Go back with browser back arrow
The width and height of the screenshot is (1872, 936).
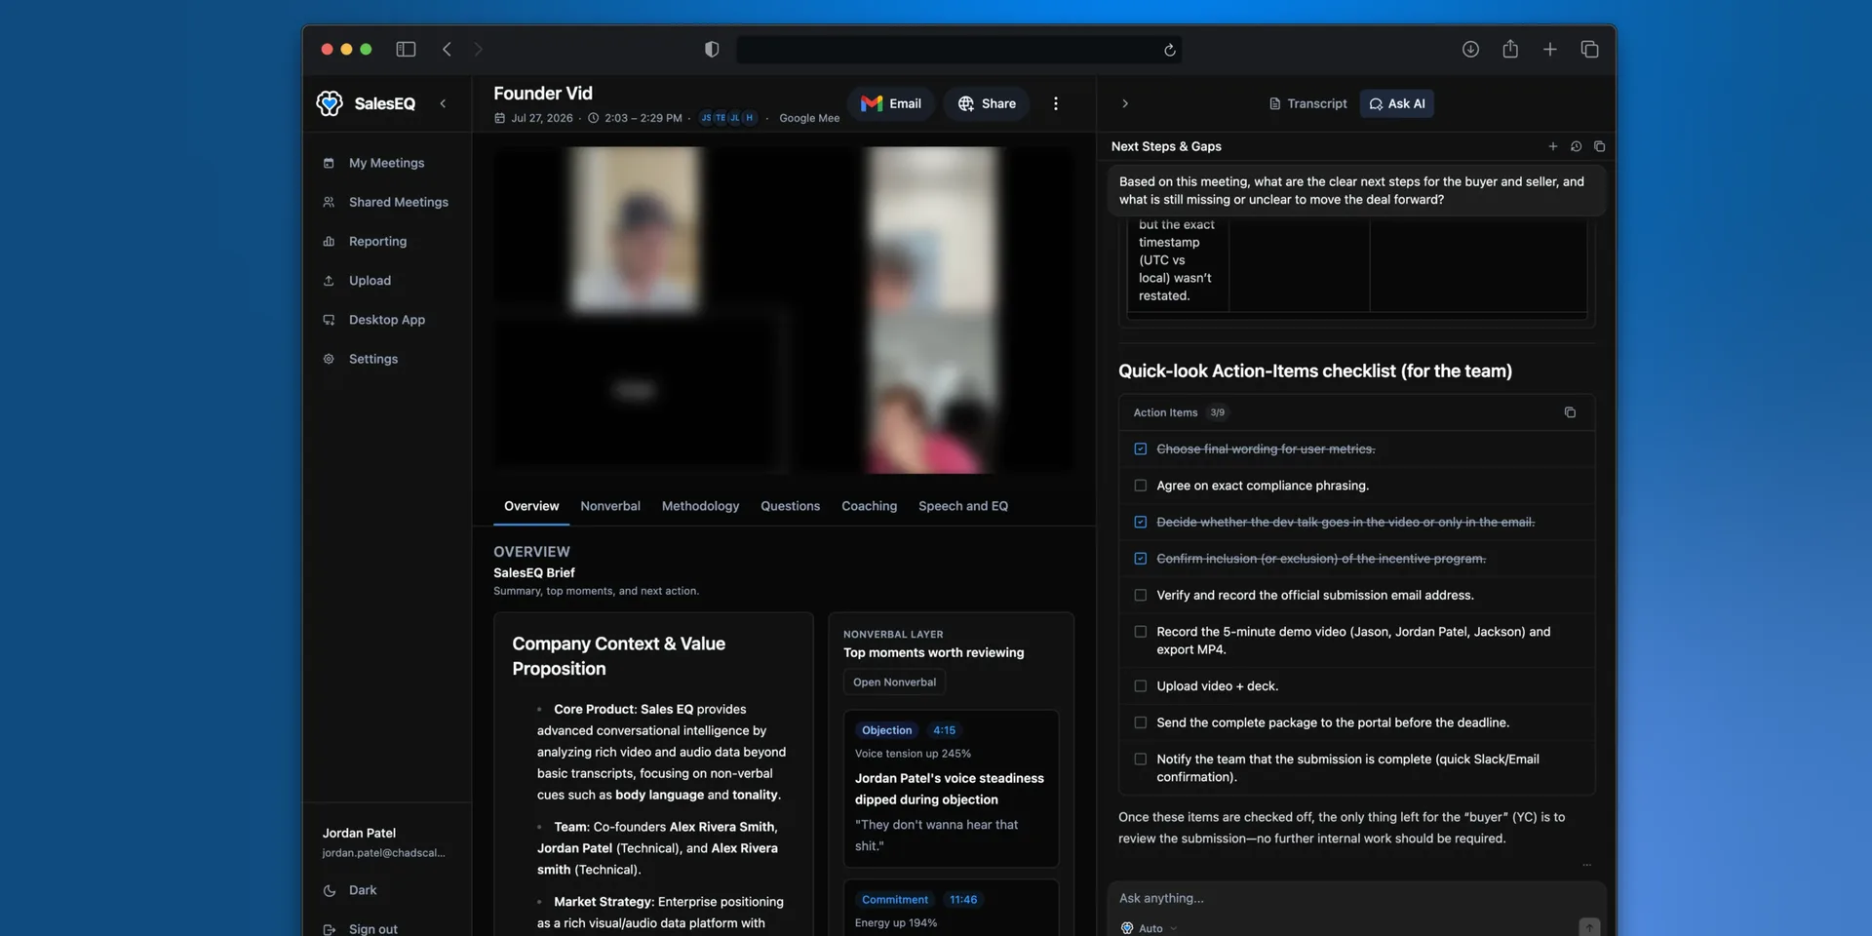(x=447, y=50)
